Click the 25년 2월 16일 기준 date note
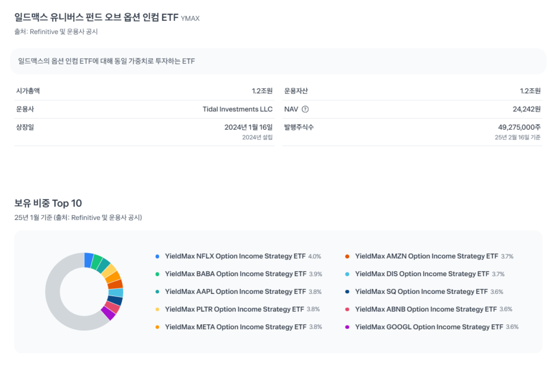The height and width of the screenshot is (370, 550). [517, 138]
